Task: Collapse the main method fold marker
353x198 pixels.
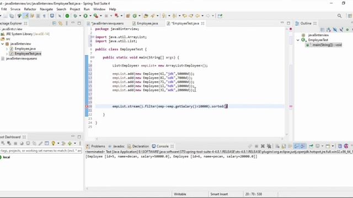Action: pyautogui.click(x=93, y=57)
